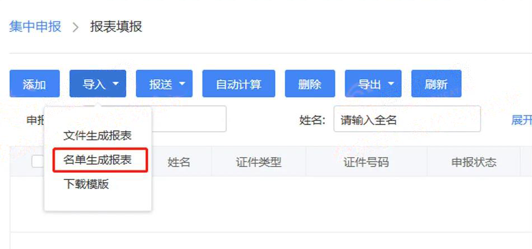Click the 申报状态 column header
The height and width of the screenshot is (249, 532).
click(474, 162)
